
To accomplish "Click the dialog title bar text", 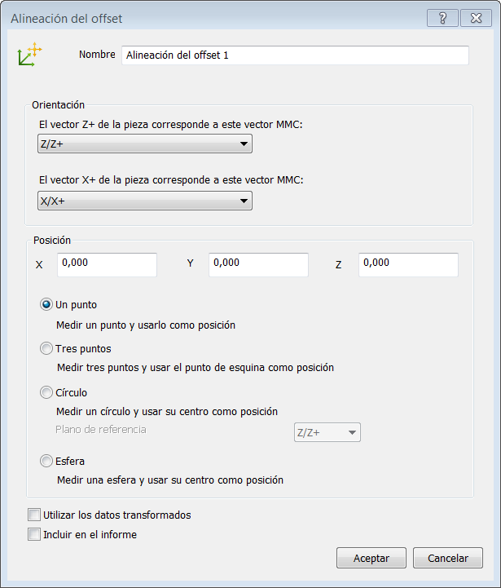I will [67, 18].
